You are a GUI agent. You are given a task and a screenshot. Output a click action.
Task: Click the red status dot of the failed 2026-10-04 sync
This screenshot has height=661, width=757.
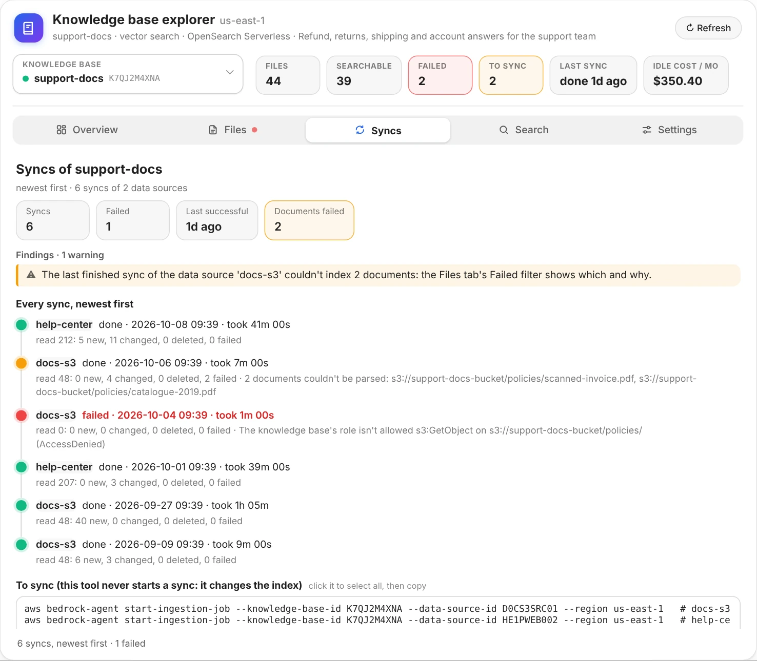click(22, 416)
